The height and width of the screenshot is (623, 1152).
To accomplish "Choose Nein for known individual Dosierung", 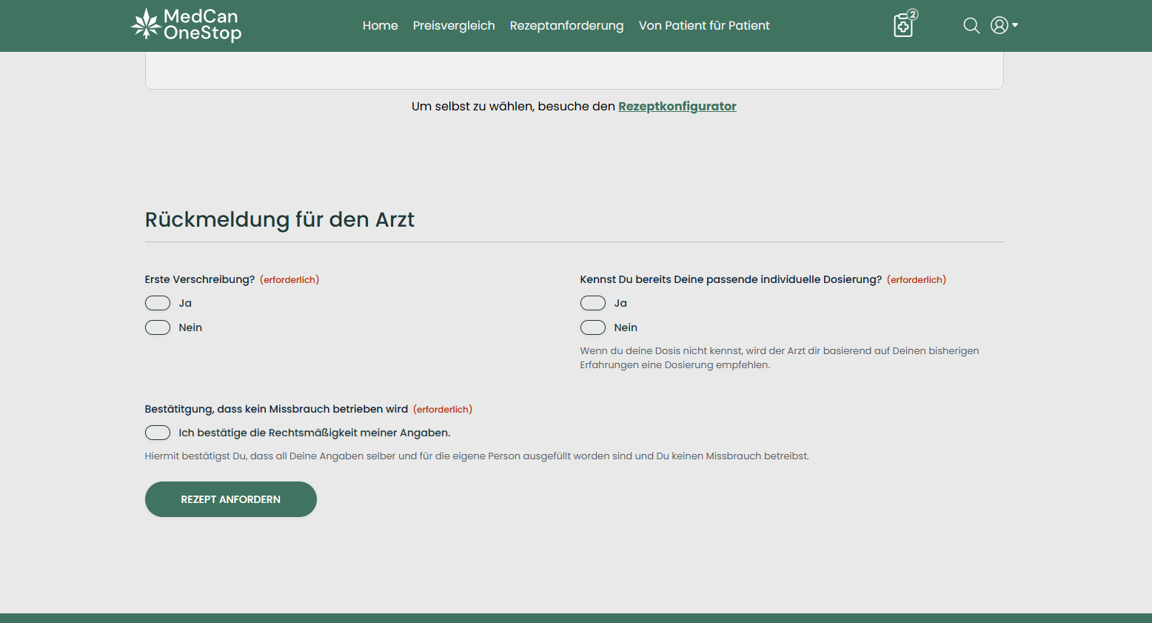I will coord(593,327).
